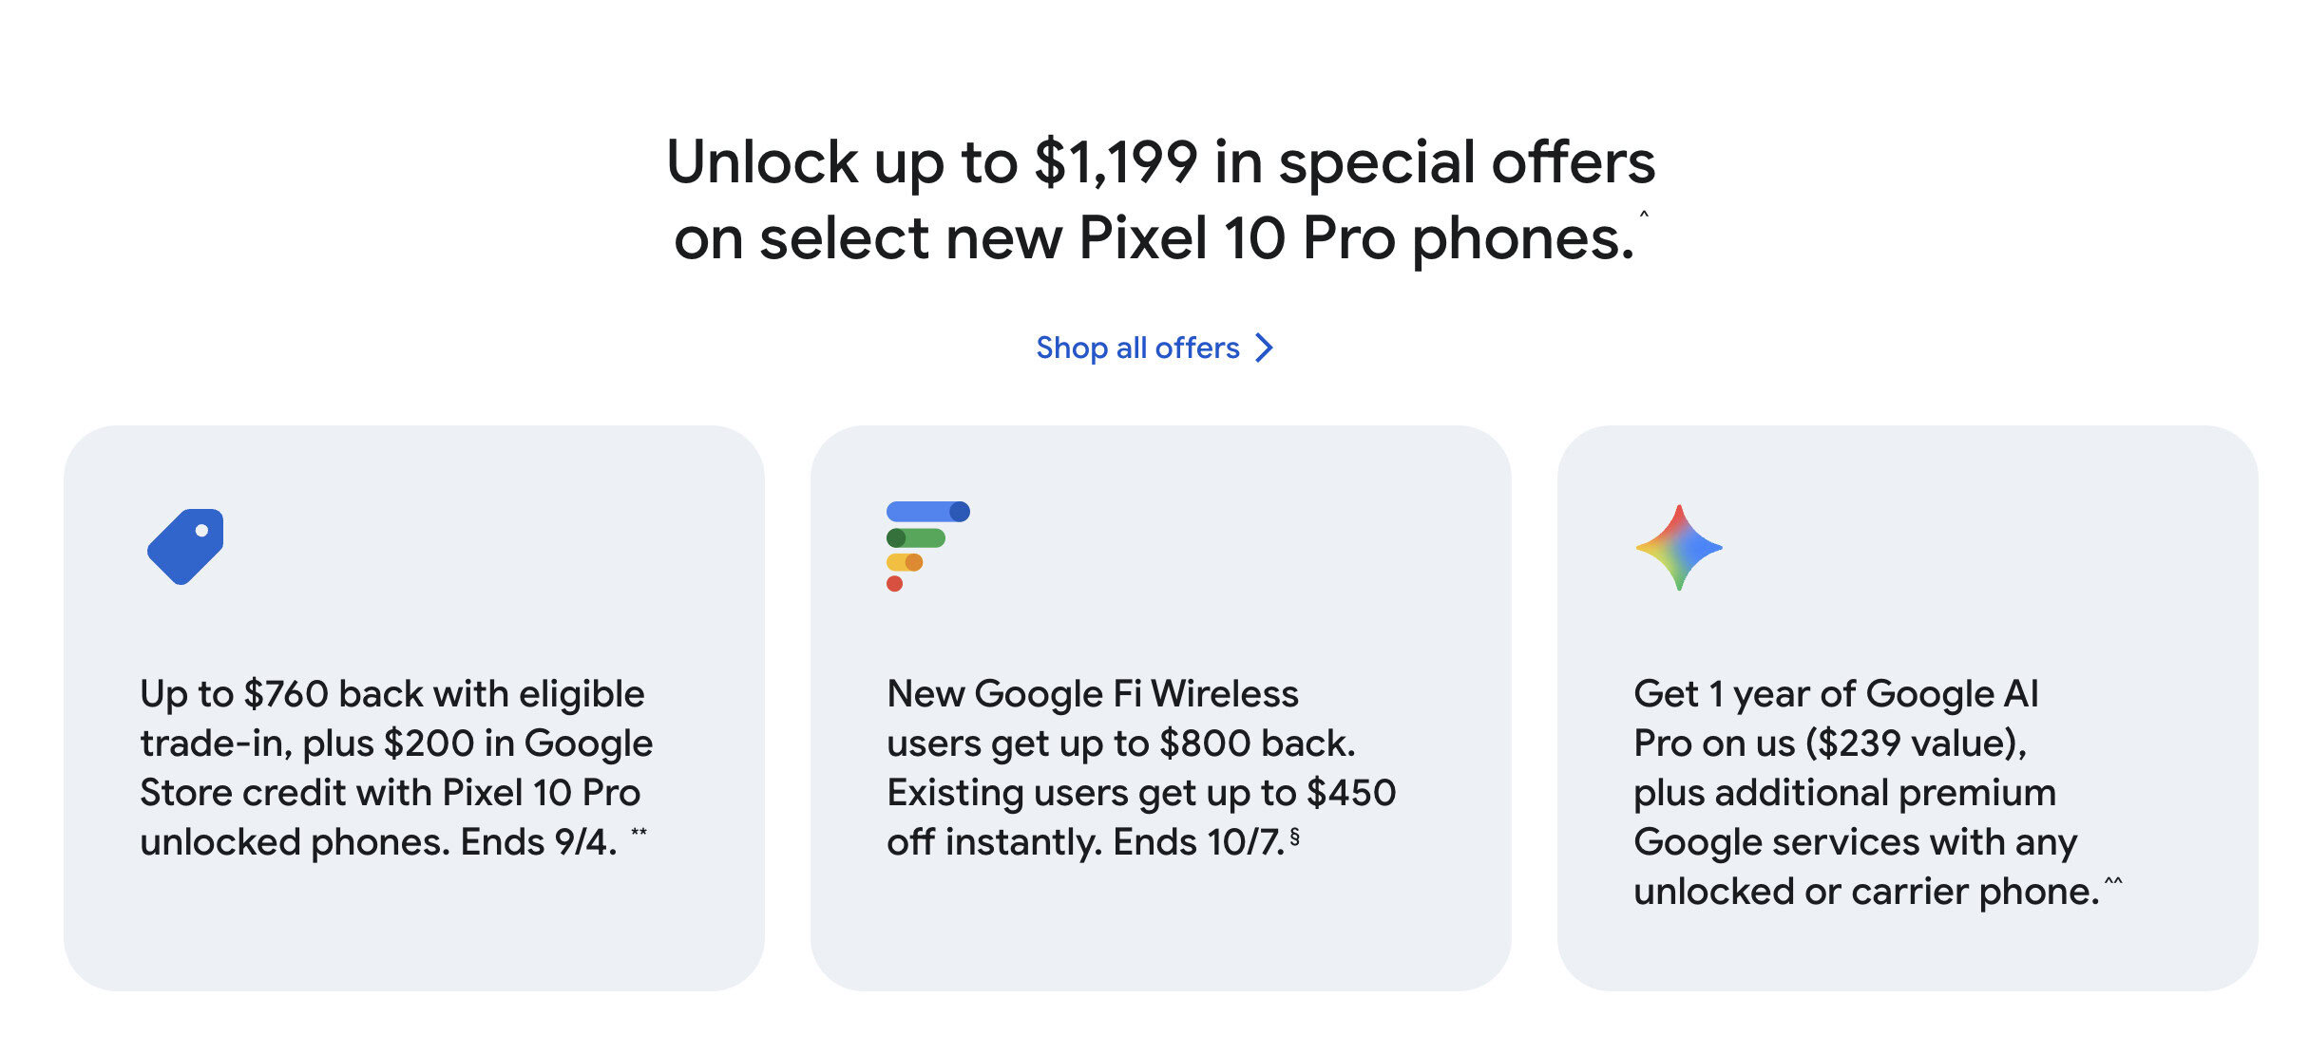Click the "on select new Pixel 10 Pro phones" line
Screen dimensions: 2309x1054
[1154, 238]
